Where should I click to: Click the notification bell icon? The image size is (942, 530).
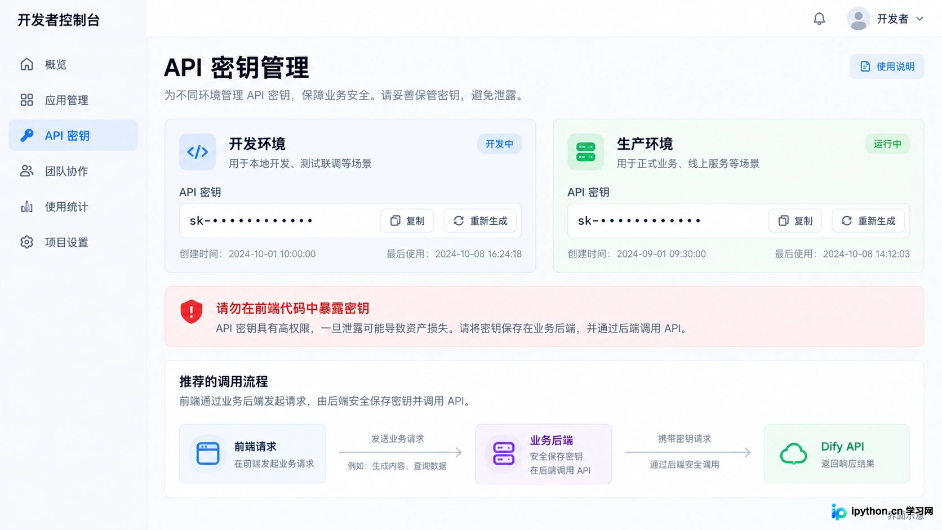[x=819, y=19]
